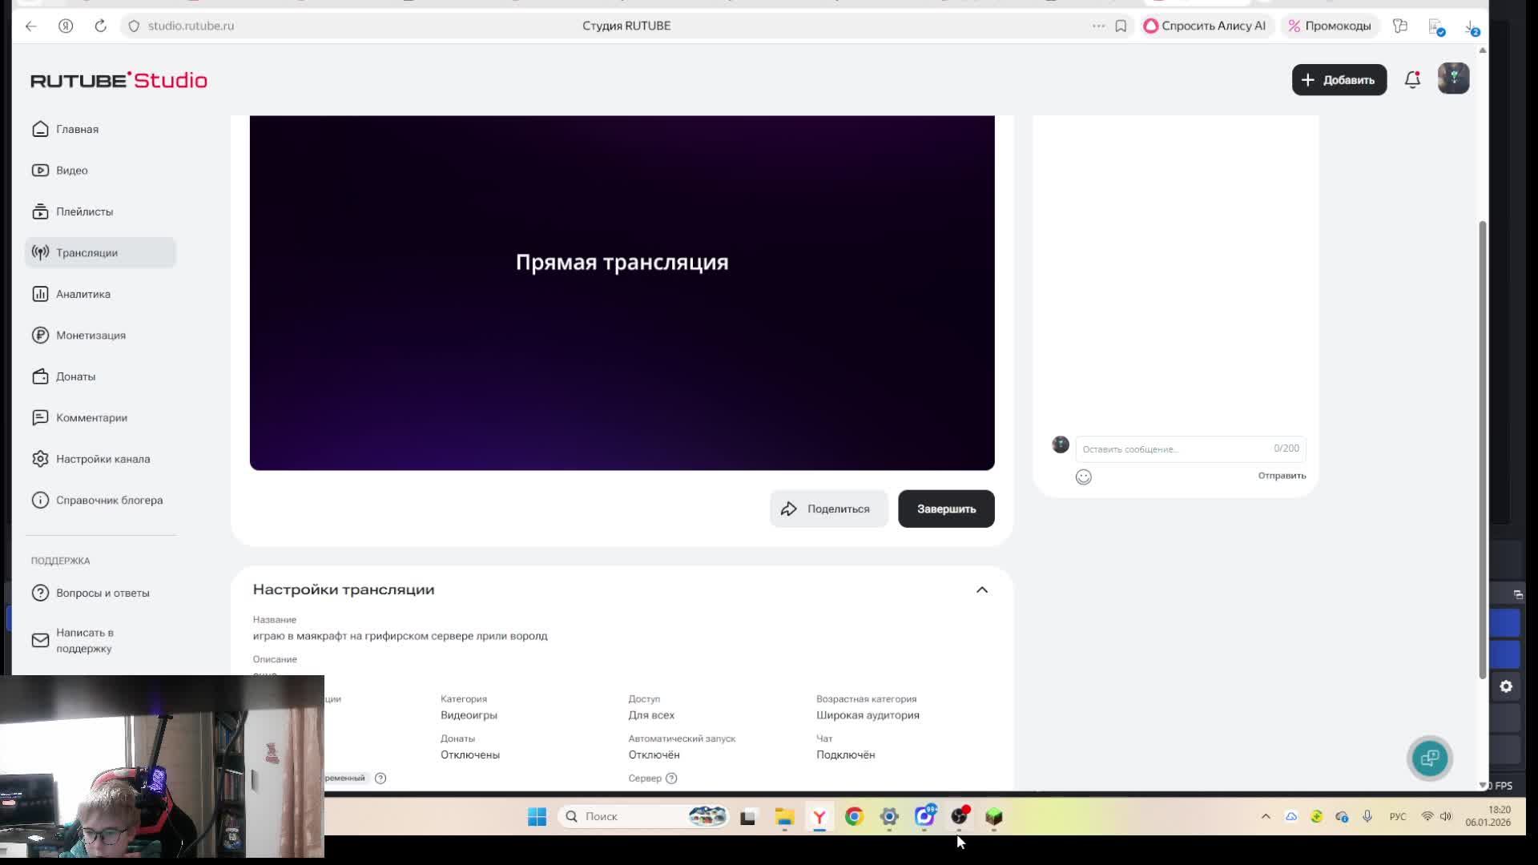Click the notifications bell icon
This screenshot has width=1538, height=865.
[1412, 79]
